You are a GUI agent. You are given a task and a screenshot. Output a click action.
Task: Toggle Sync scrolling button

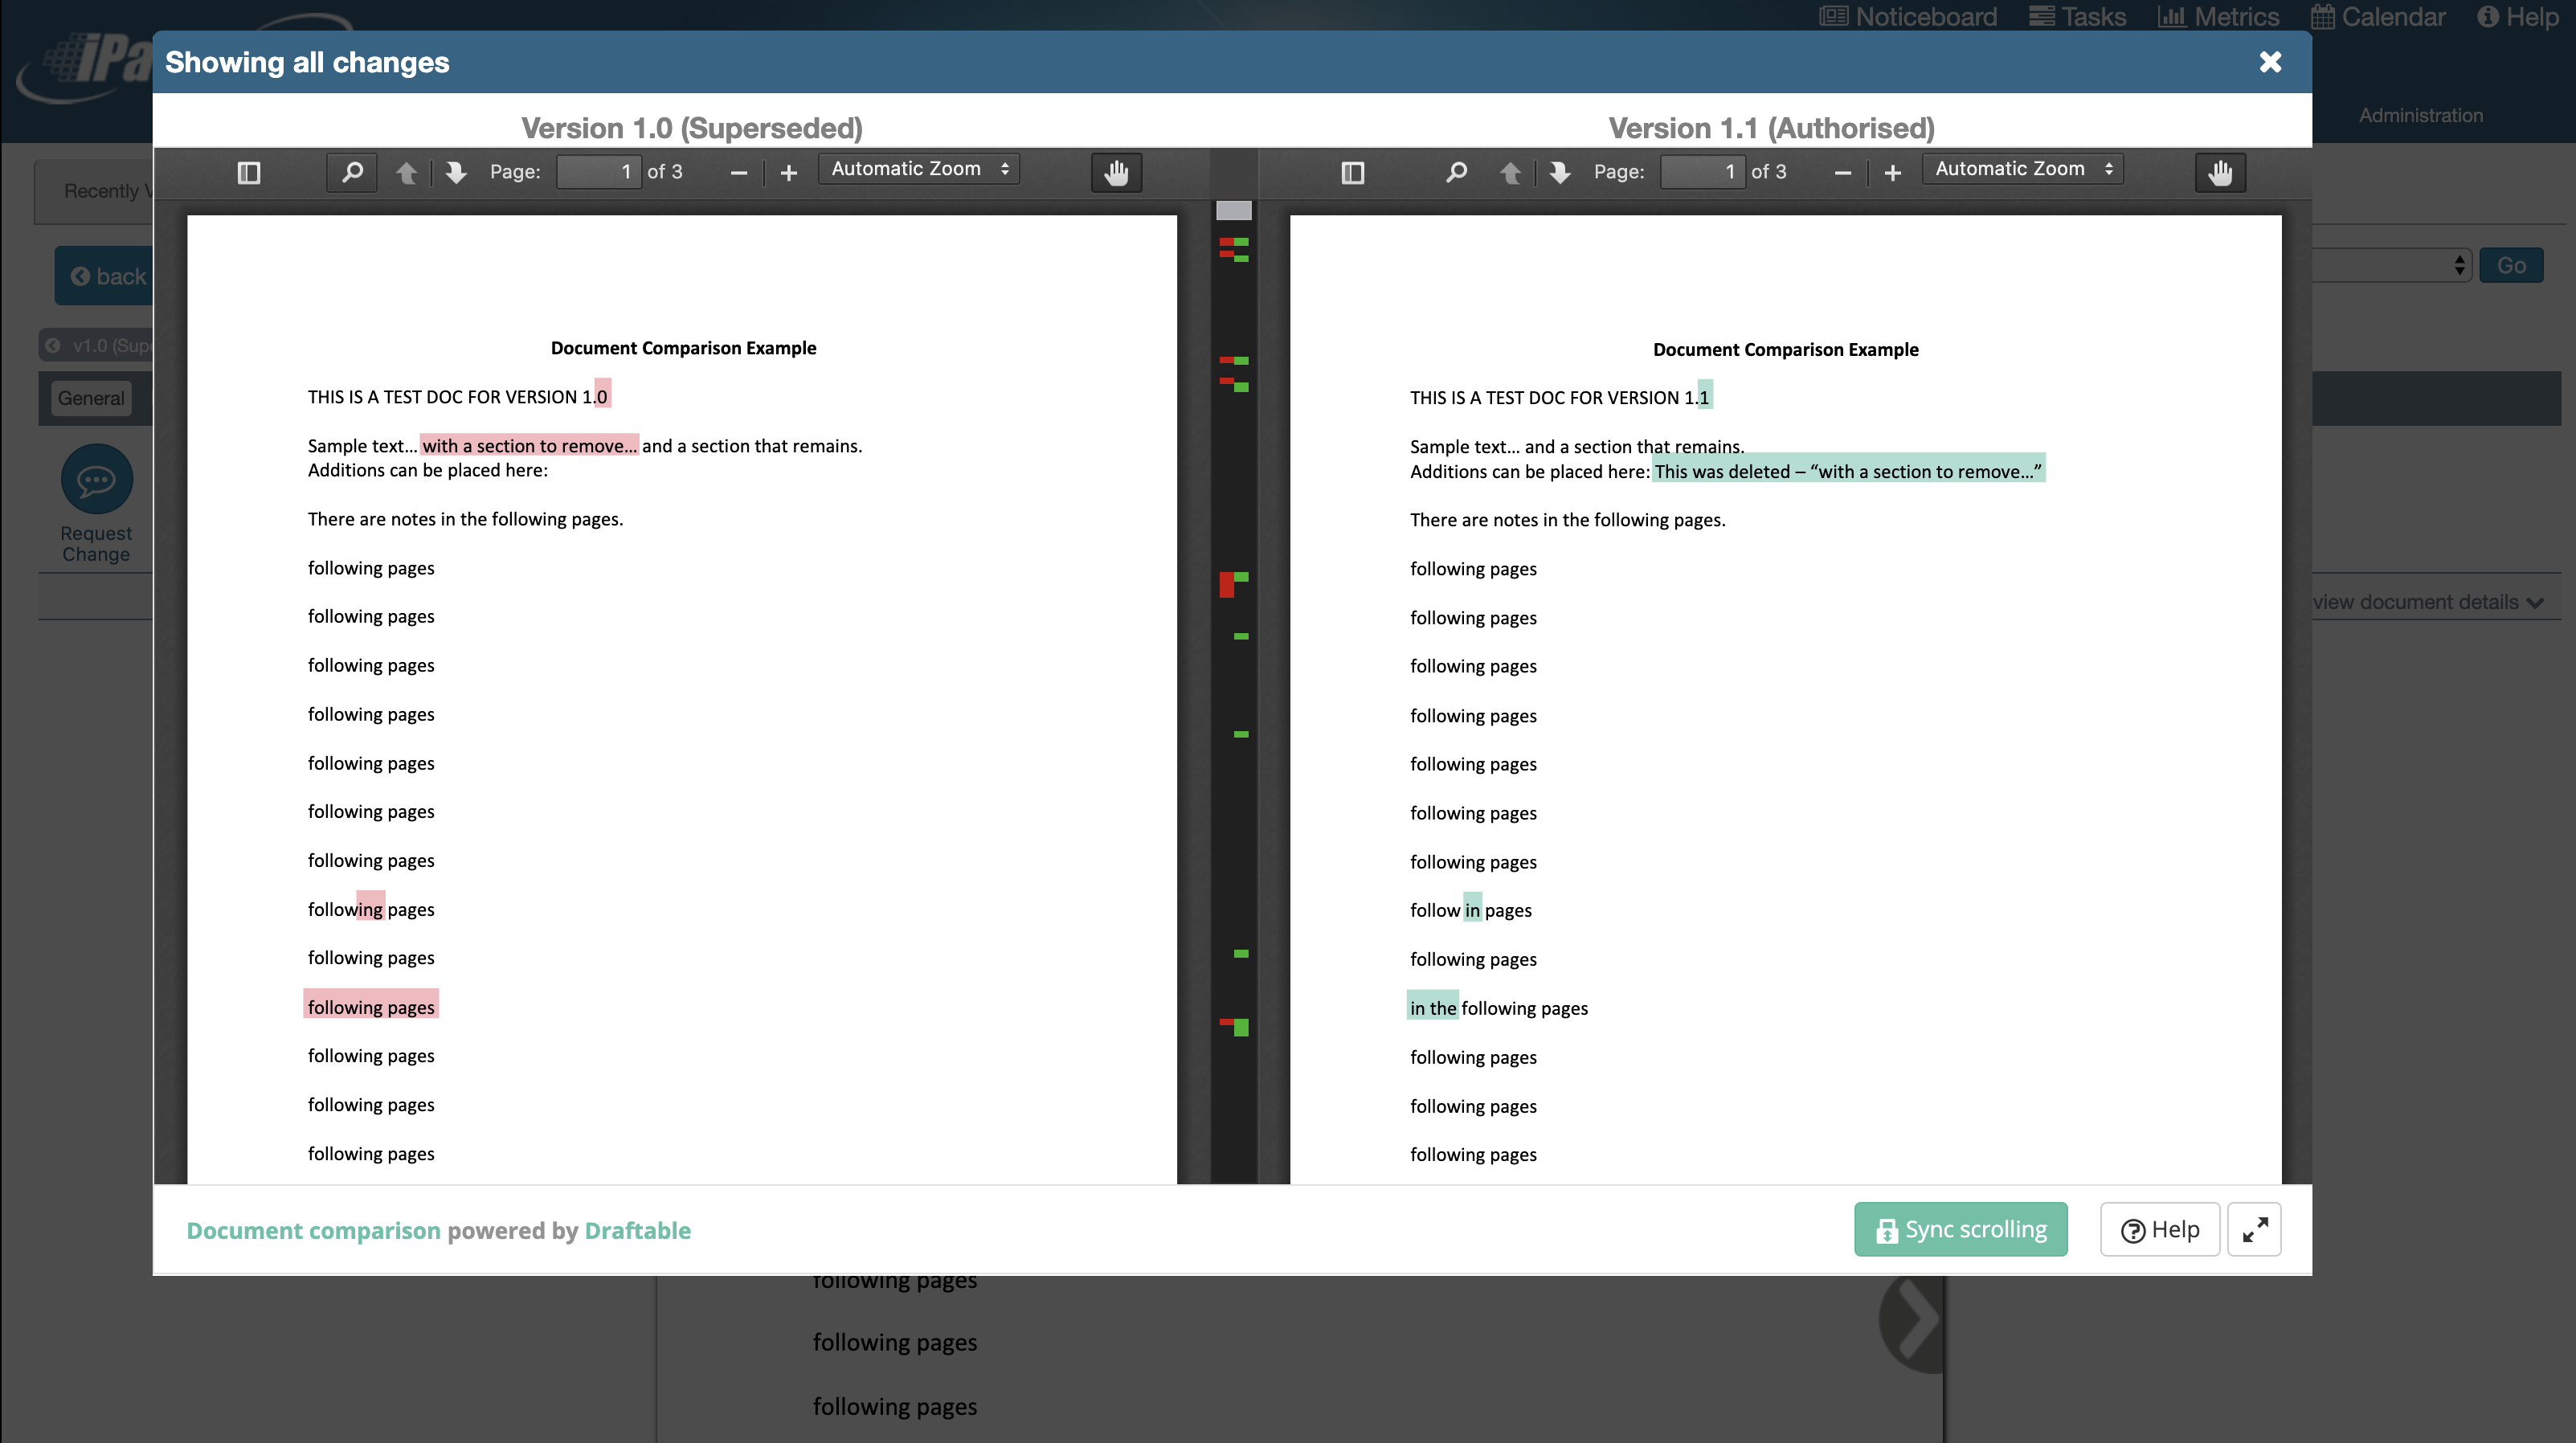click(1960, 1229)
